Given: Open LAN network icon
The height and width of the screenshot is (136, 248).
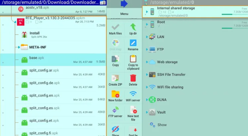Looking at the screenshot, I should [x=152, y=37].
